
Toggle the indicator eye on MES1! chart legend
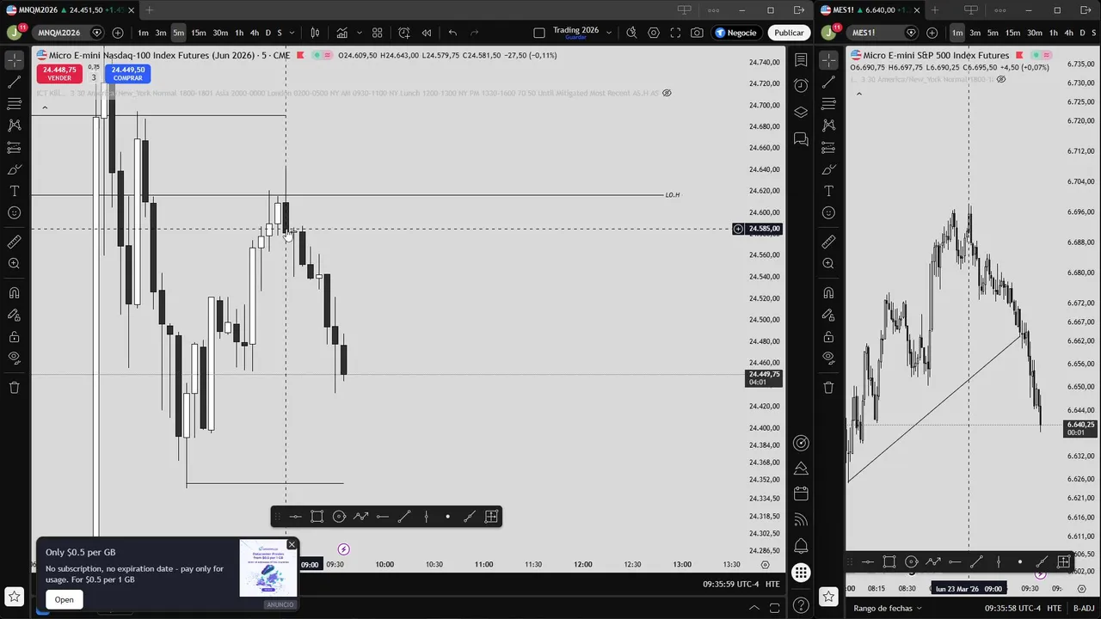[x=1000, y=79]
